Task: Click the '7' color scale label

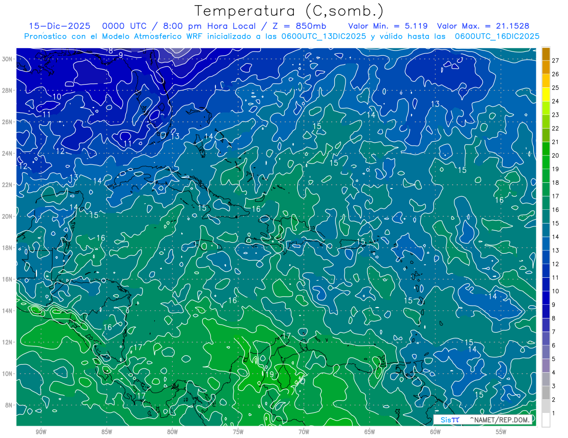Action: click(554, 332)
